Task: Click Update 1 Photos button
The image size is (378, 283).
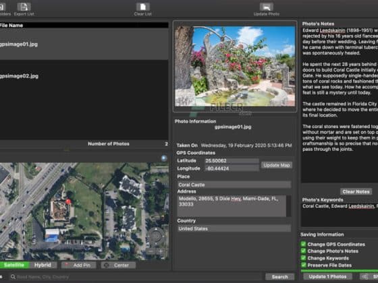Action: (x=327, y=276)
